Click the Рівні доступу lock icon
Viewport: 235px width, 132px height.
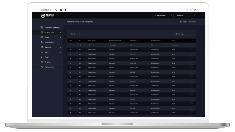coord(42,67)
